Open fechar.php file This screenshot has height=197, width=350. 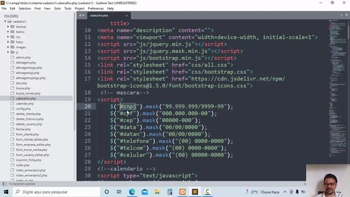[x=23, y=129]
